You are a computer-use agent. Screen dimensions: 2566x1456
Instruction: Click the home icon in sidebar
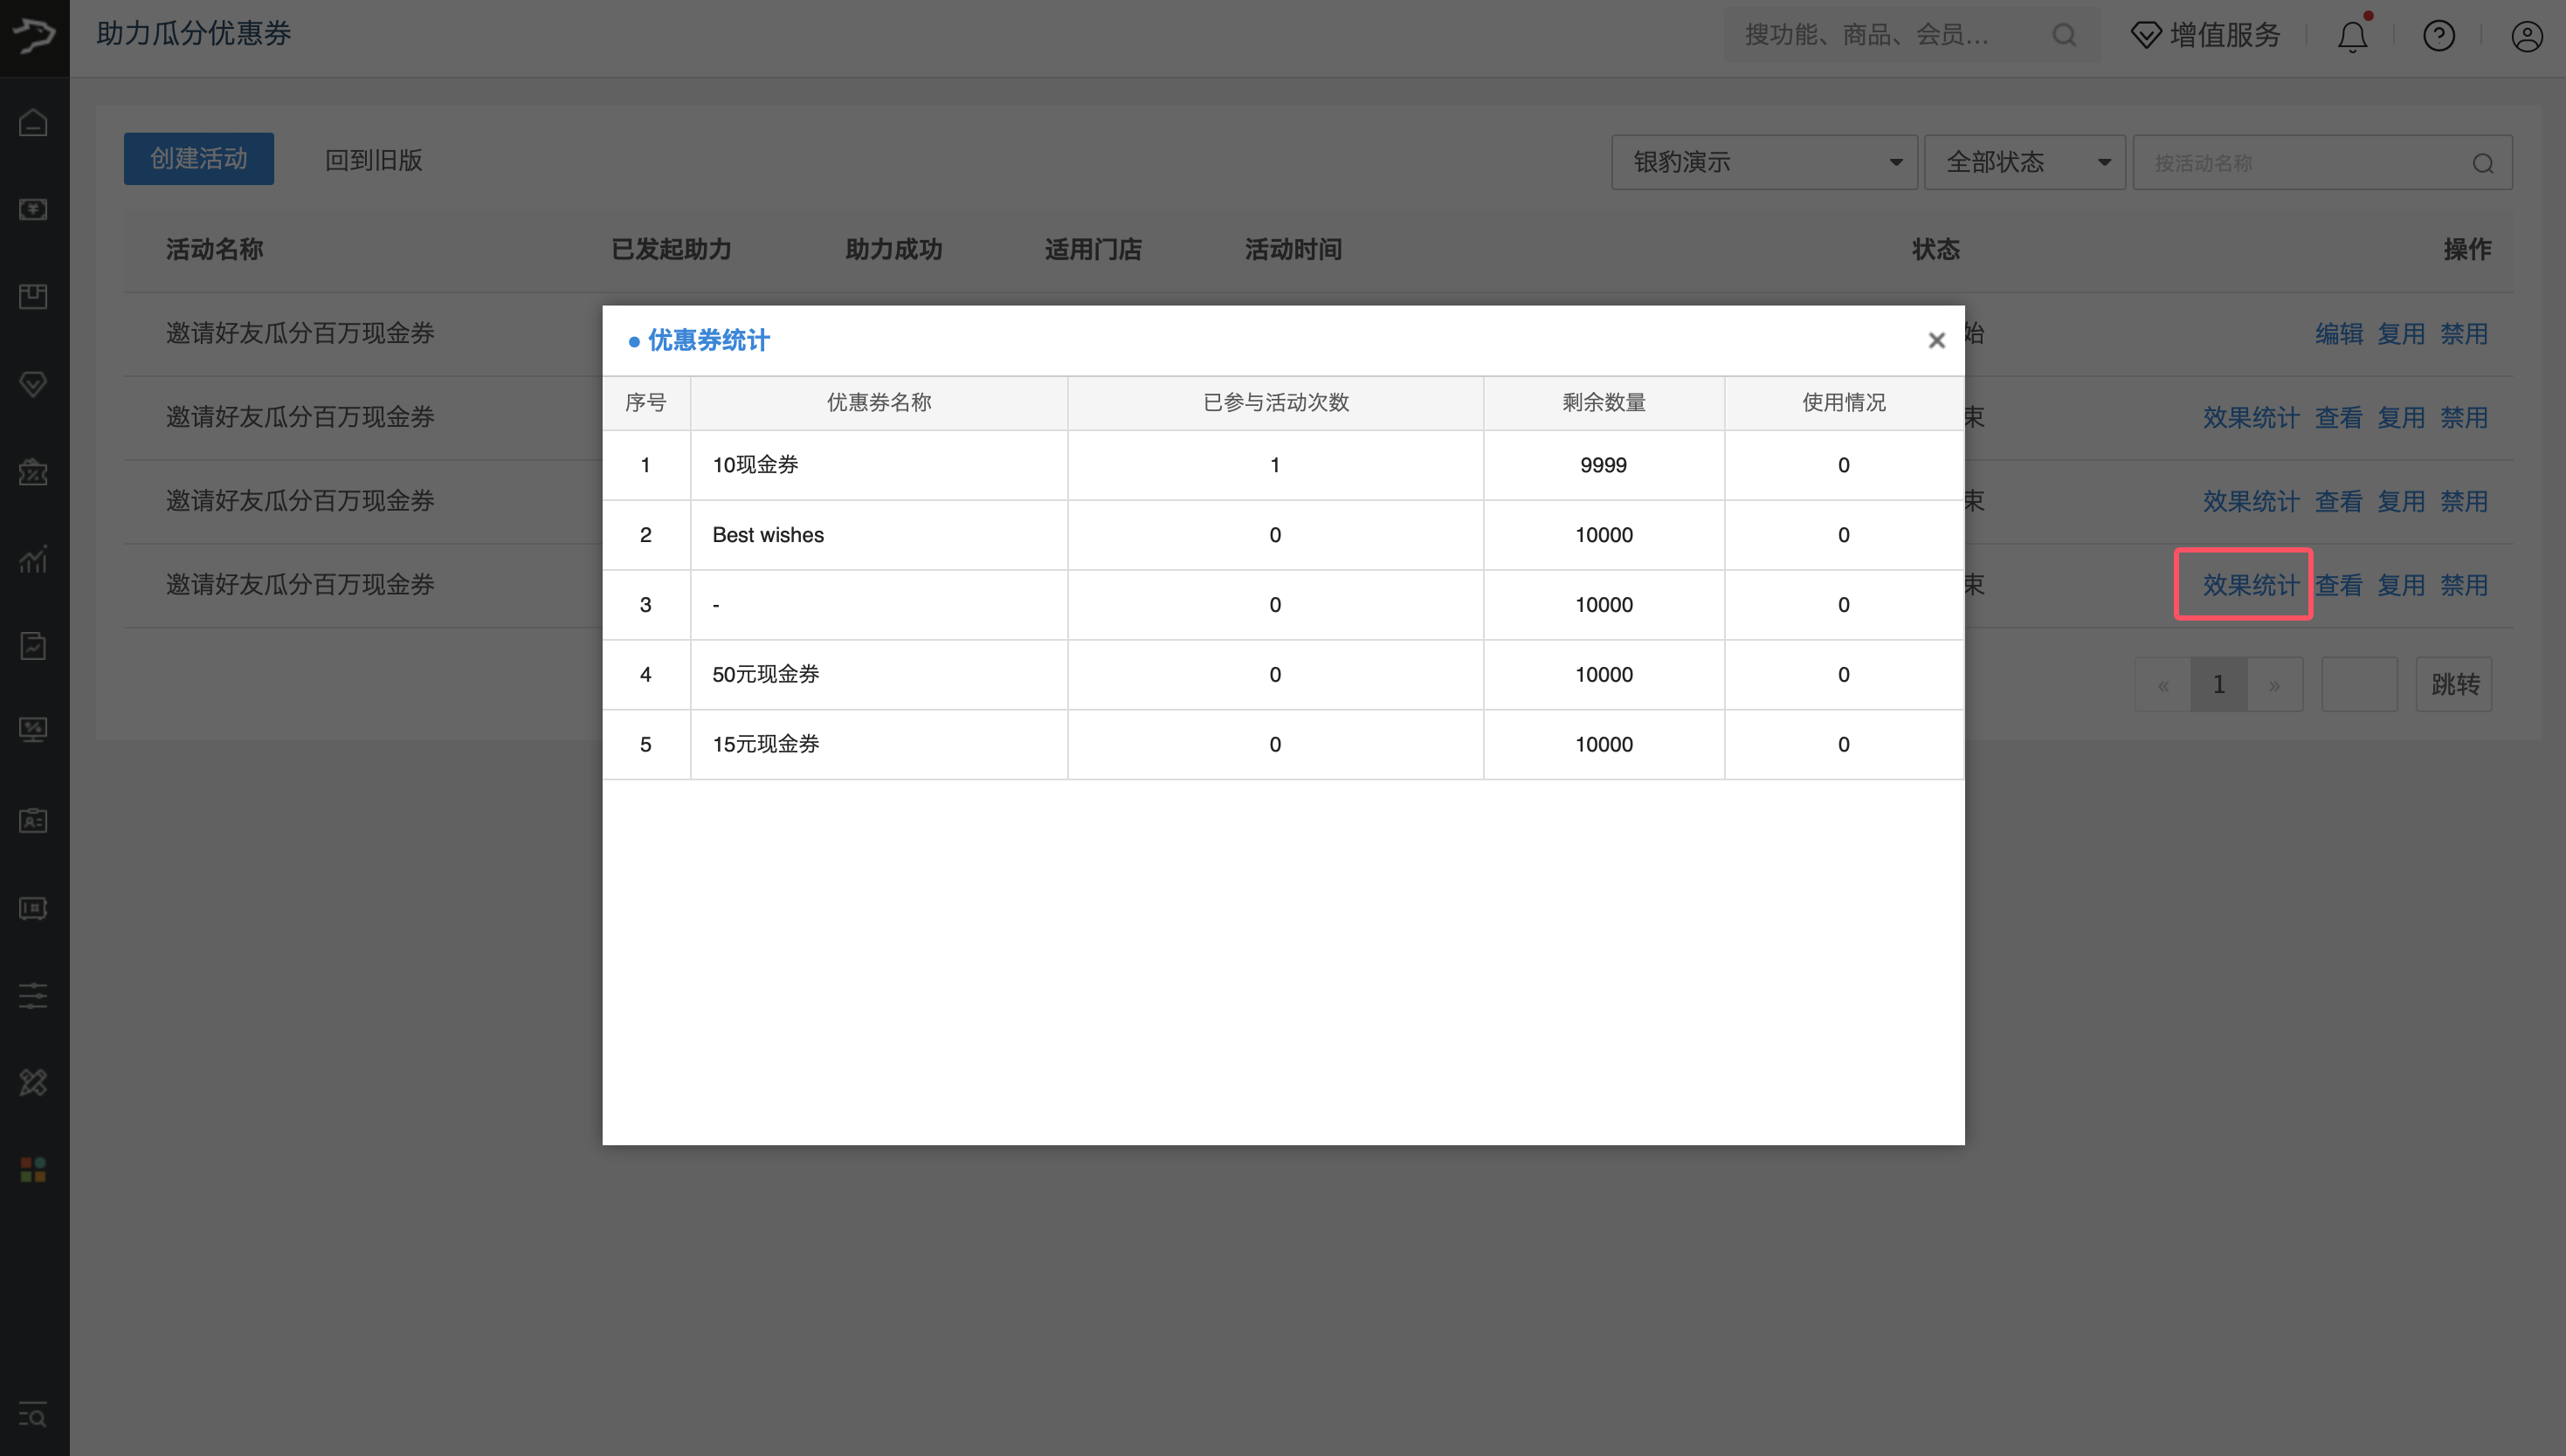[33, 123]
